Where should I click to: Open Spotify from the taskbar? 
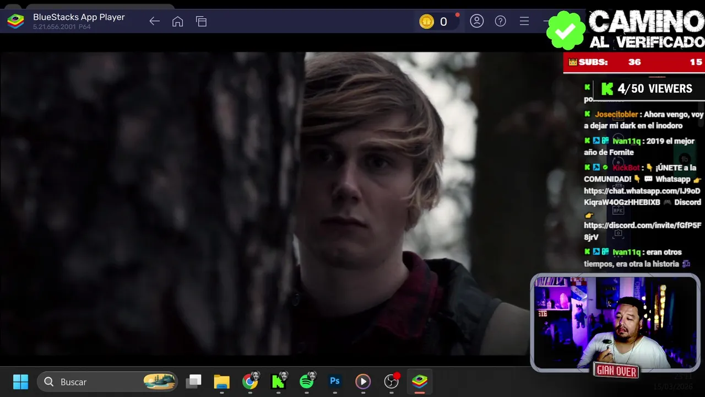coord(307,381)
